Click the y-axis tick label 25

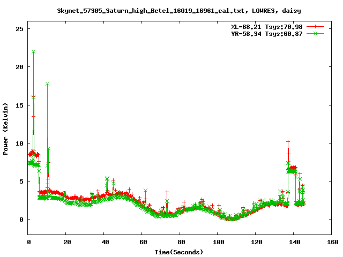[x=20, y=29]
